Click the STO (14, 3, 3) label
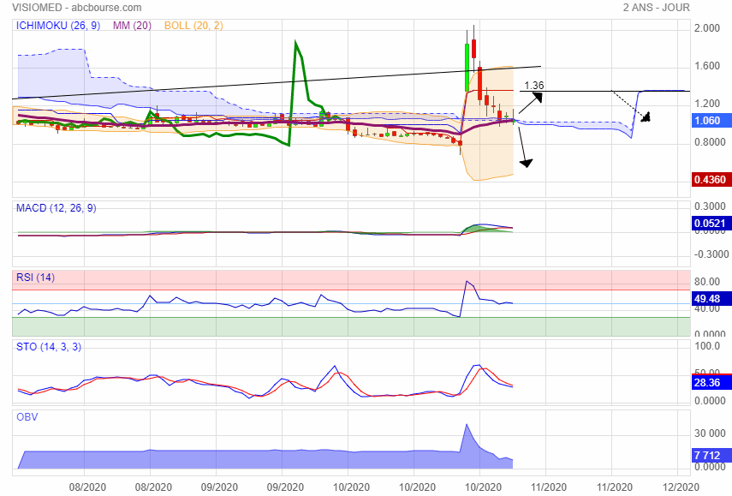This screenshot has height=496, width=732. tap(49, 347)
